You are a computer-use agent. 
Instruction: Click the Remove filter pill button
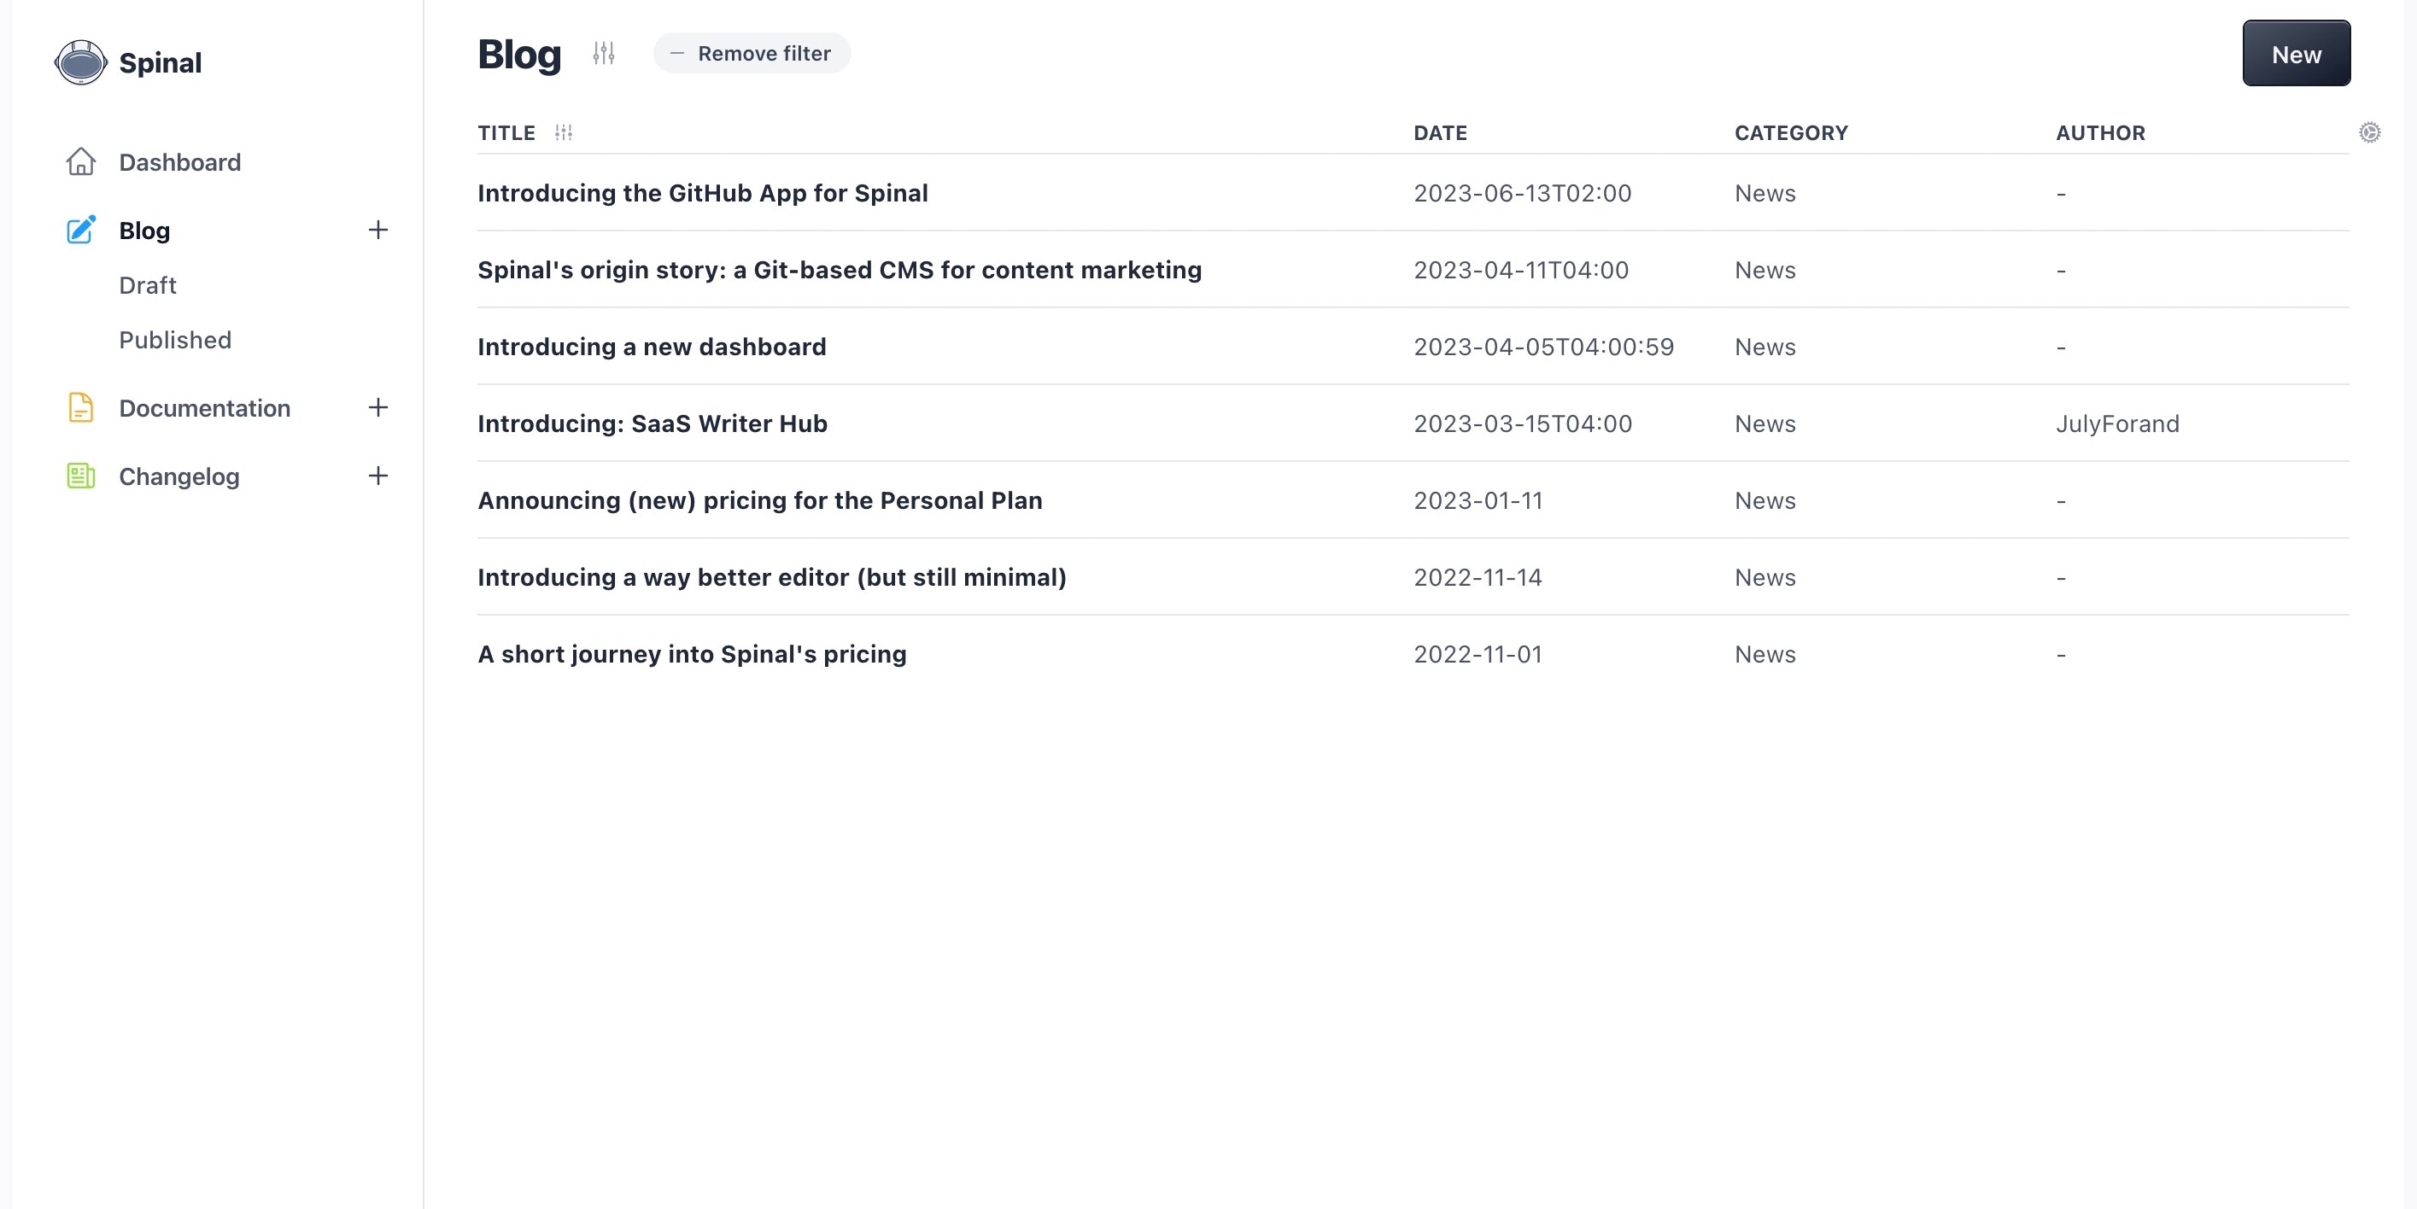(752, 54)
